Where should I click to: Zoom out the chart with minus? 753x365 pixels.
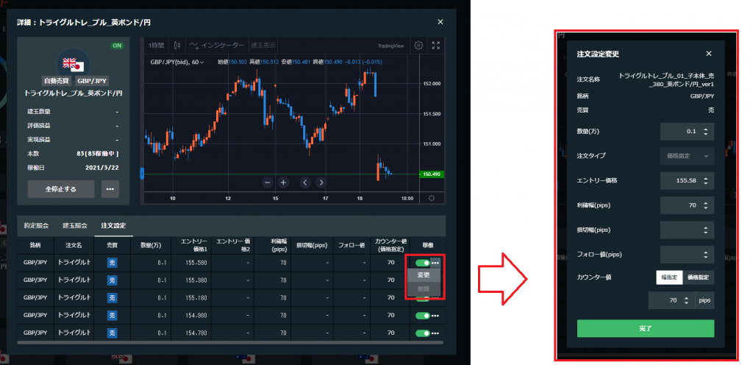268,182
